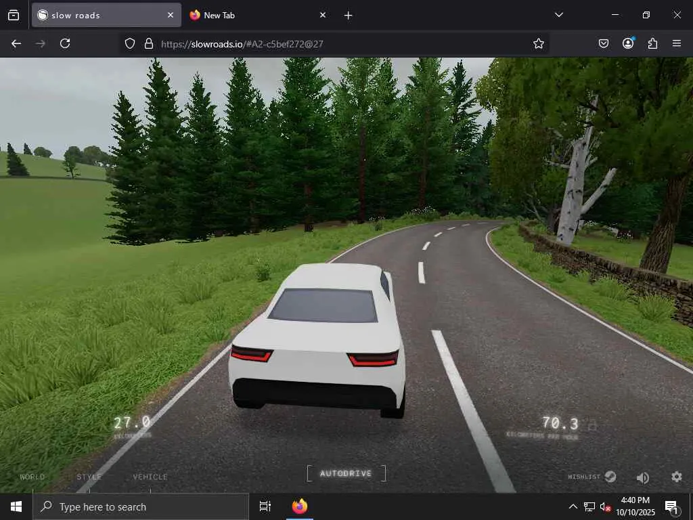The height and width of the screenshot is (520, 693).
Task: Toggle the AUTODRIVE mode button
Action: click(x=346, y=473)
